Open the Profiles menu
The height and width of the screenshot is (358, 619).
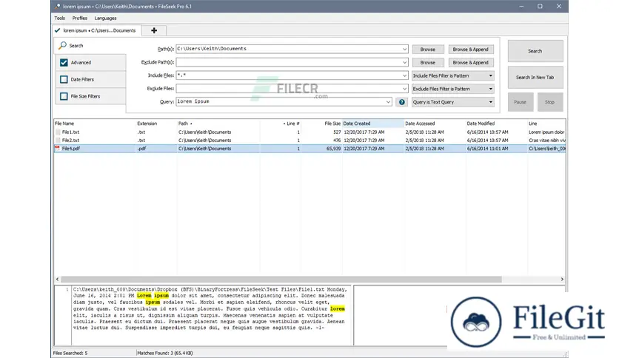point(80,18)
